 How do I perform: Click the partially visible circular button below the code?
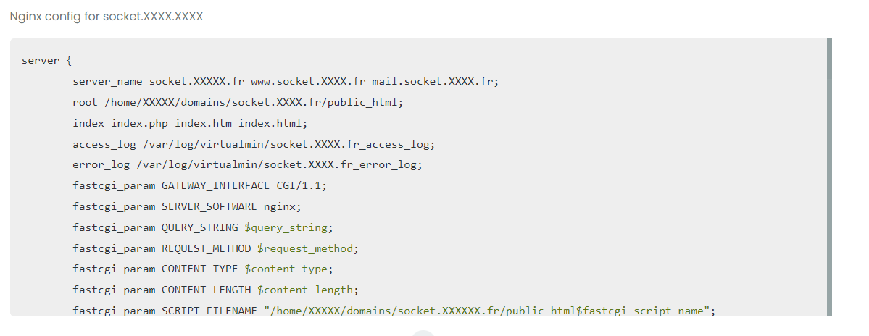(x=423, y=333)
